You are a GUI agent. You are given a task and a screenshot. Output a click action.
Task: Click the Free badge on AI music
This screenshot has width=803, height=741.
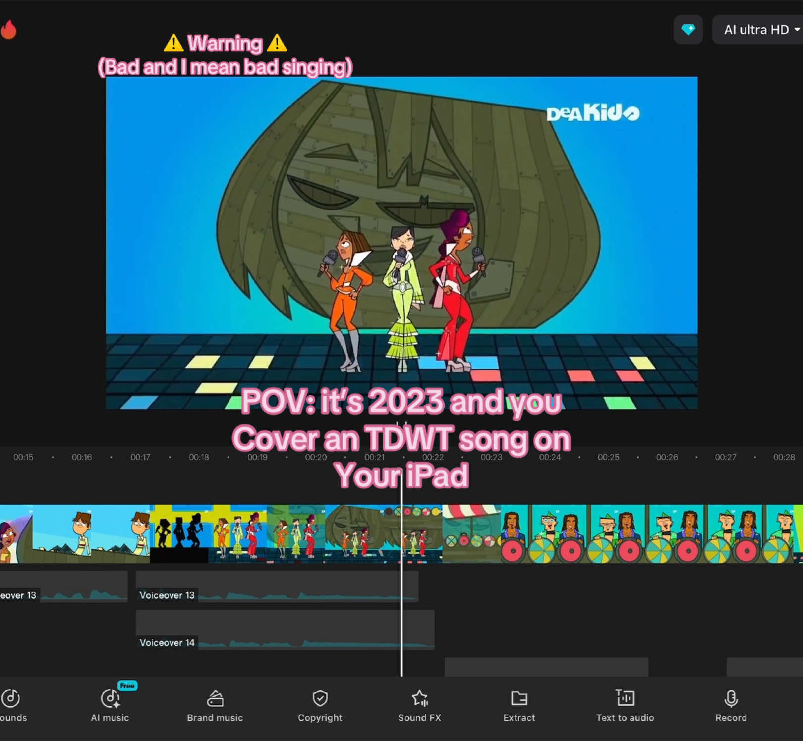coord(127,686)
